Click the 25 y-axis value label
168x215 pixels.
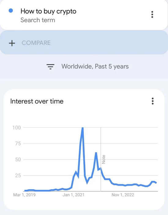click(x=18, y=175)
